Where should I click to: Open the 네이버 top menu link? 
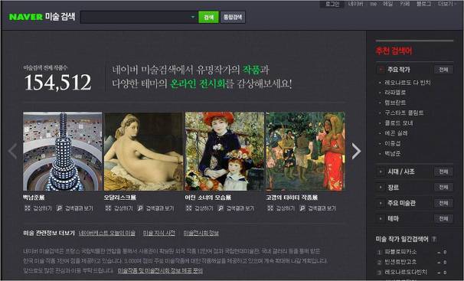(x=355, y=4)
